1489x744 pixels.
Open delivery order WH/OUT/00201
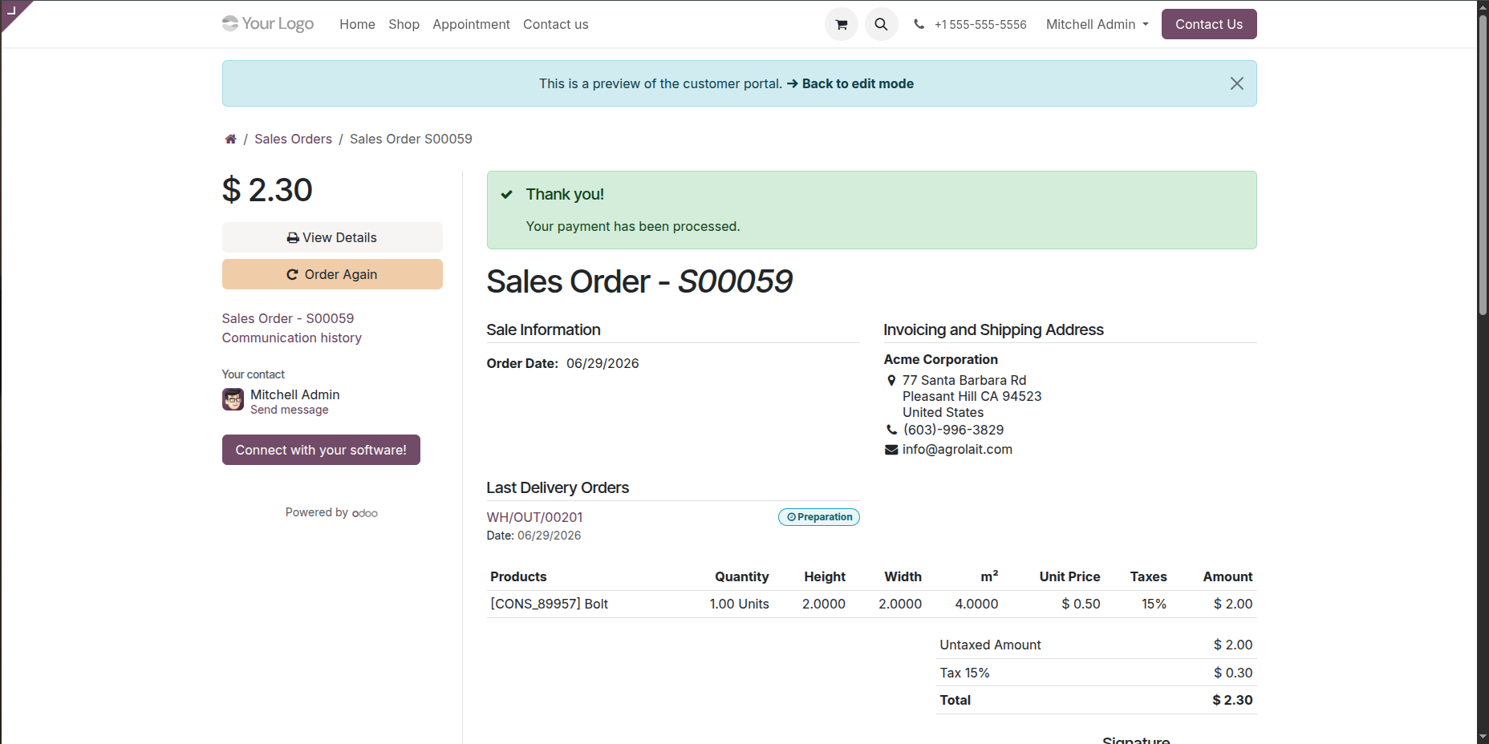coord(534,517)
